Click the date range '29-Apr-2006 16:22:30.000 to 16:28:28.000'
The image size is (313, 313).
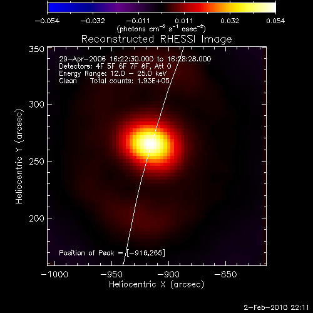tap(135, 59)
